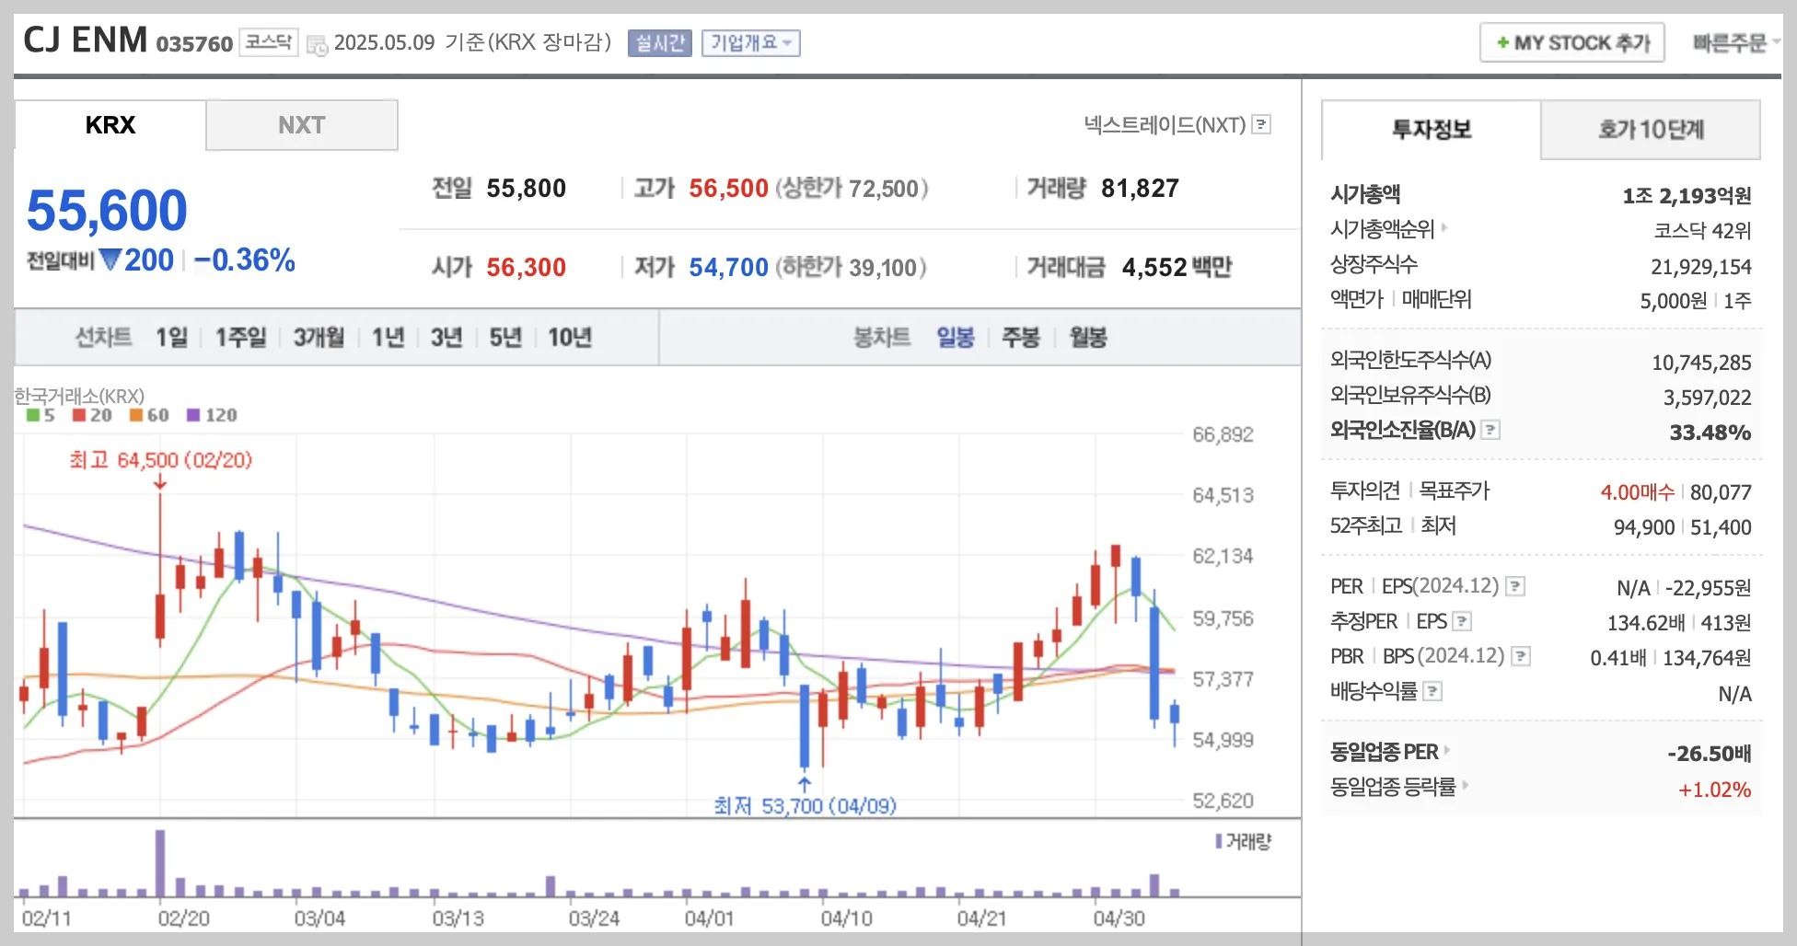Open help icon next to 배당수익률

[x=1432, y=691]
